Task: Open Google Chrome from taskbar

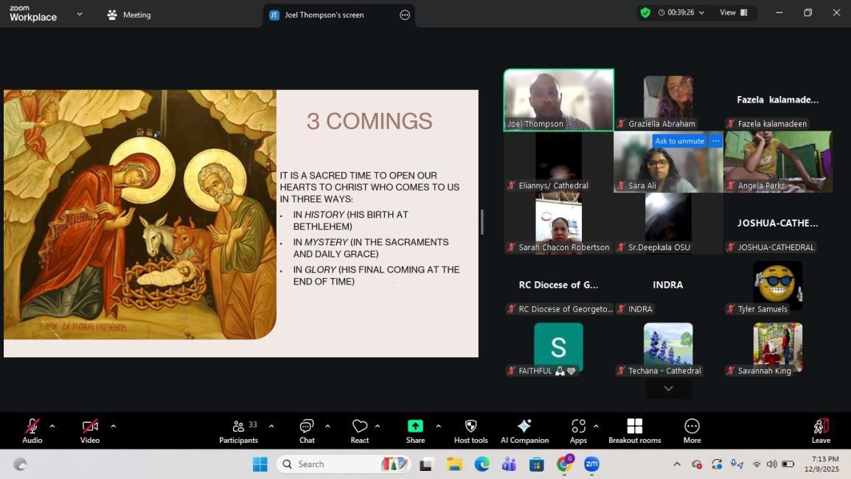Action: point(564,464)
